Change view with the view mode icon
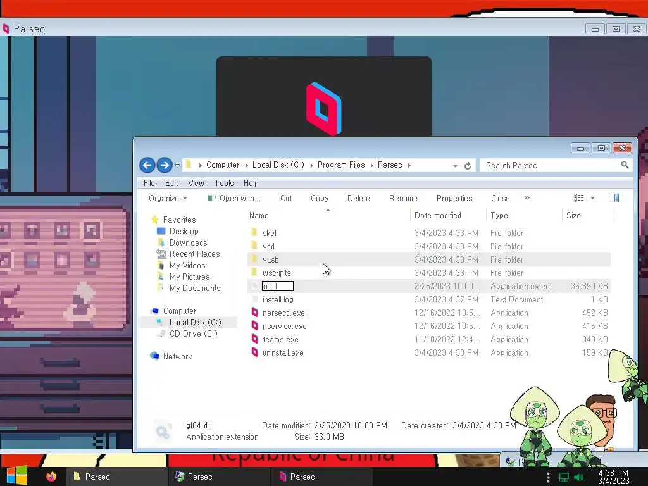This screenshot has width=648, height=486. (578, 198)
